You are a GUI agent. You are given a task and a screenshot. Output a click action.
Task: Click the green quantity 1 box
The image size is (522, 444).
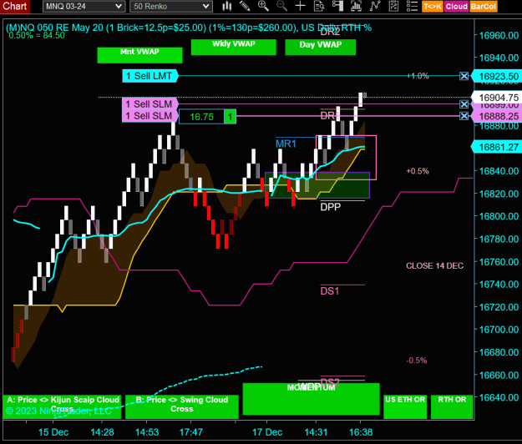(230, 117)
